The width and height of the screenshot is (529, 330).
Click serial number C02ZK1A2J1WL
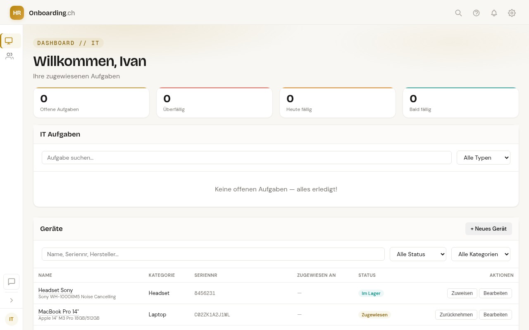pyautogui.click(x=212, y=315)
